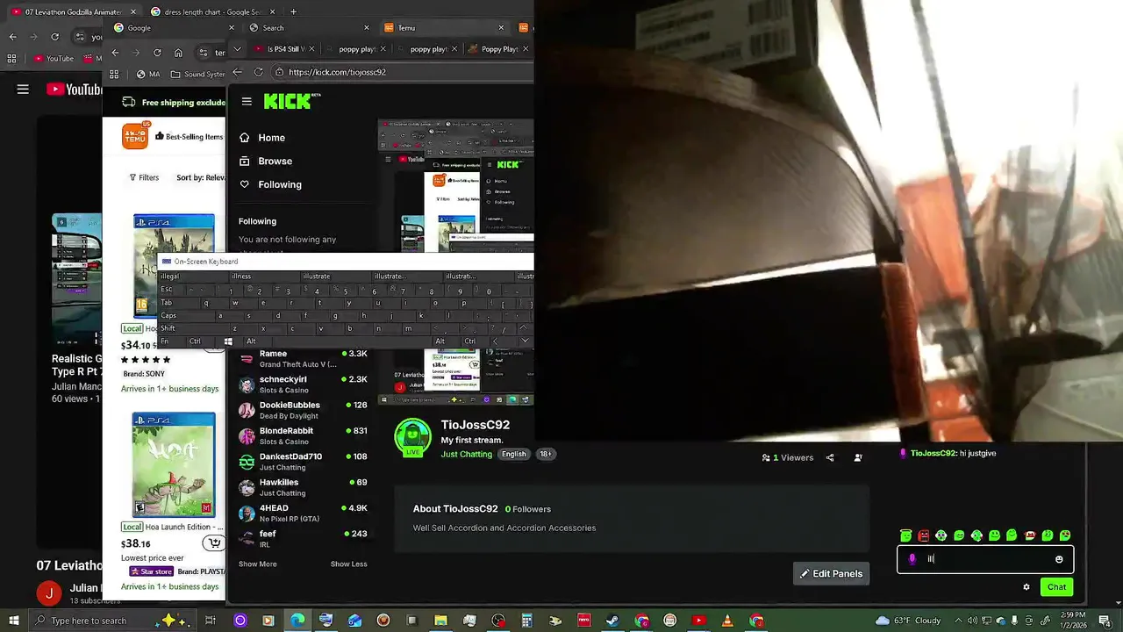Click the Just Chatting category link
1123x632 pixels.
[466, 454]
